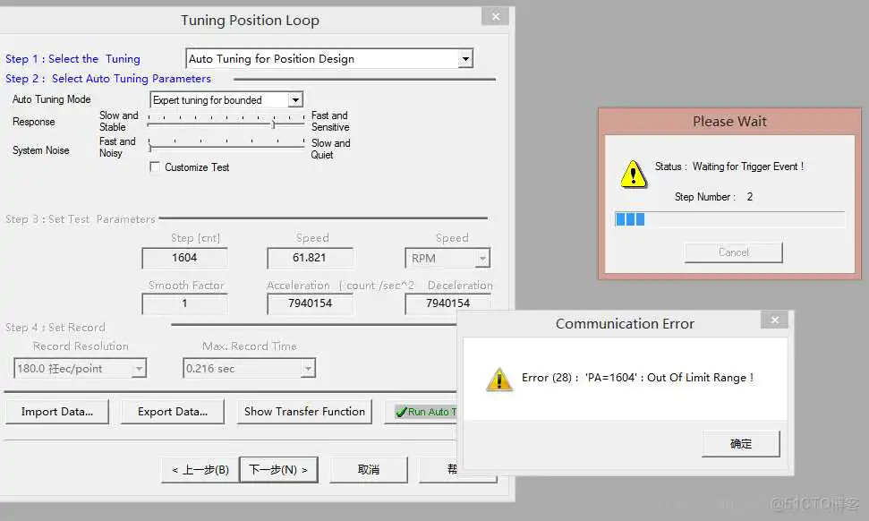Image resolution: width=869 pixels, height=521 pixels.
Task: Open the Auto Tuning for Position Design dropdown
Action: 465,57
